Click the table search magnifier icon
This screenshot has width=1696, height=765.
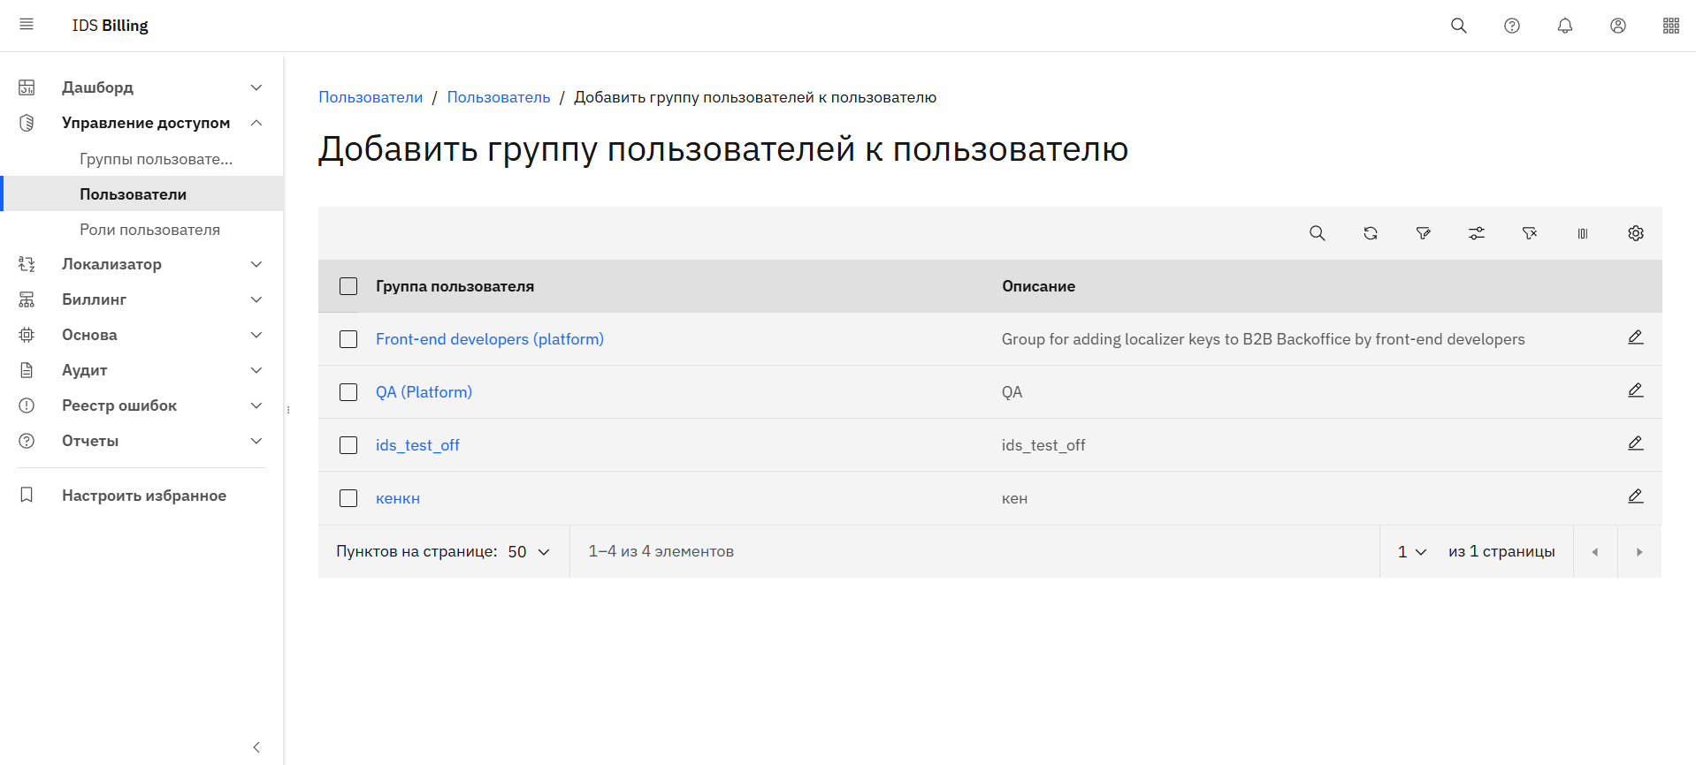pyautogui.click(x=1317, y=233)
